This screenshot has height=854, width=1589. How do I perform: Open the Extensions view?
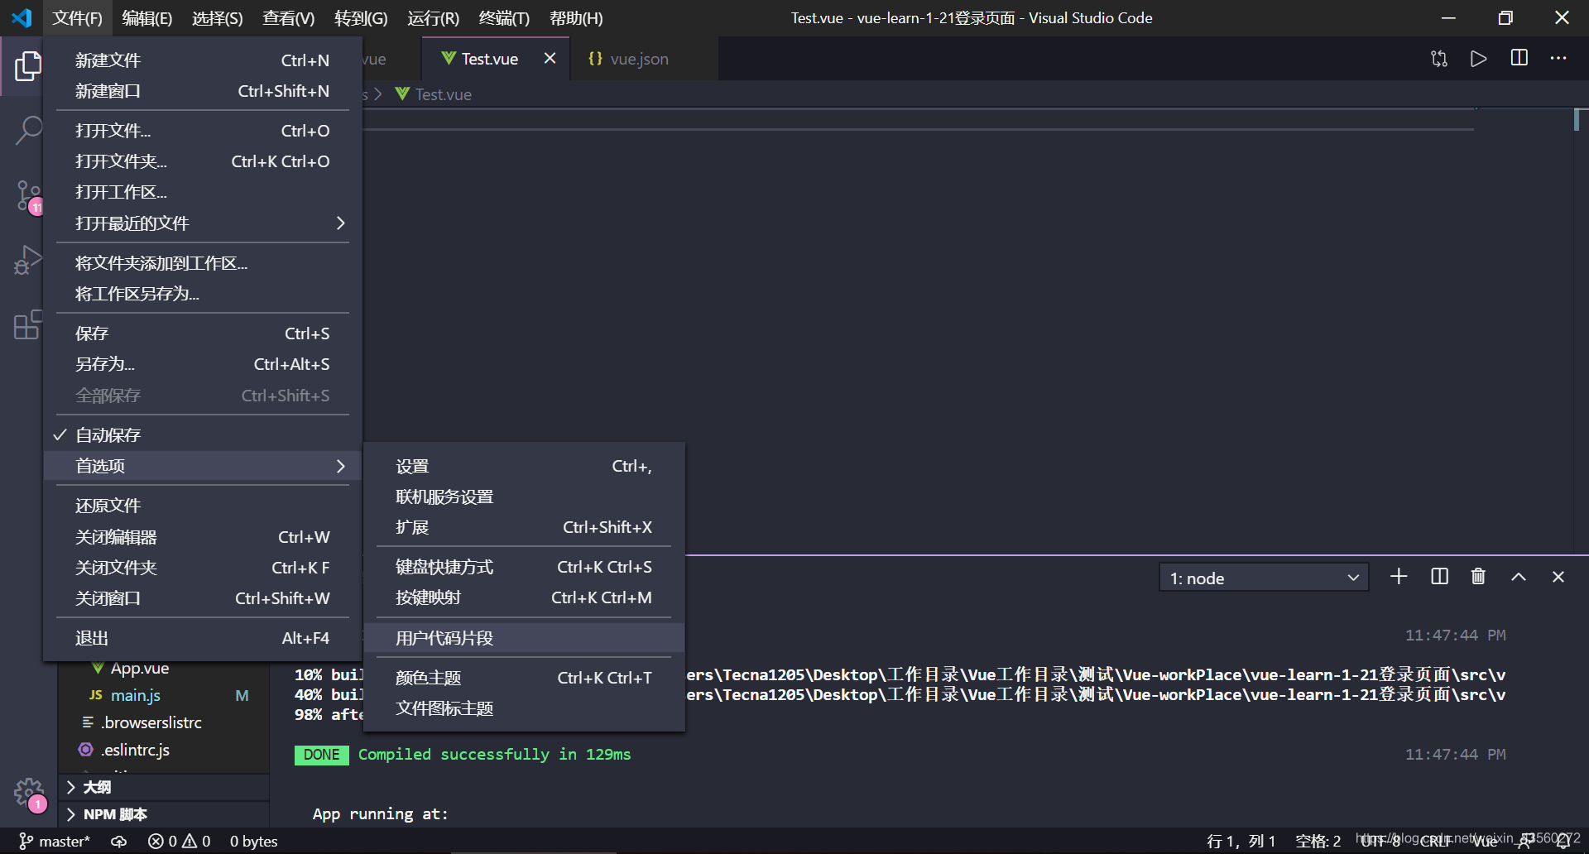(28, 324)
